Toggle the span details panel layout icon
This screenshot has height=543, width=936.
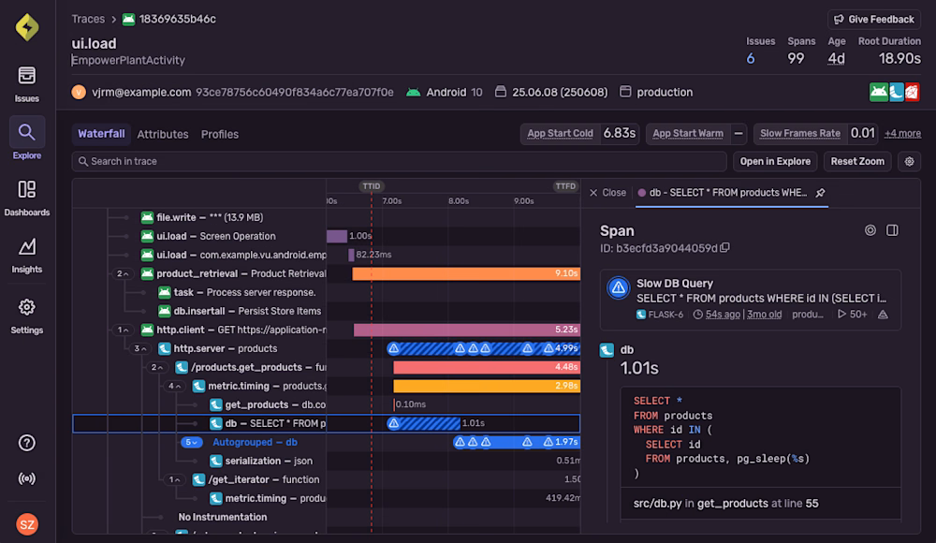click(x=892, y=230)
